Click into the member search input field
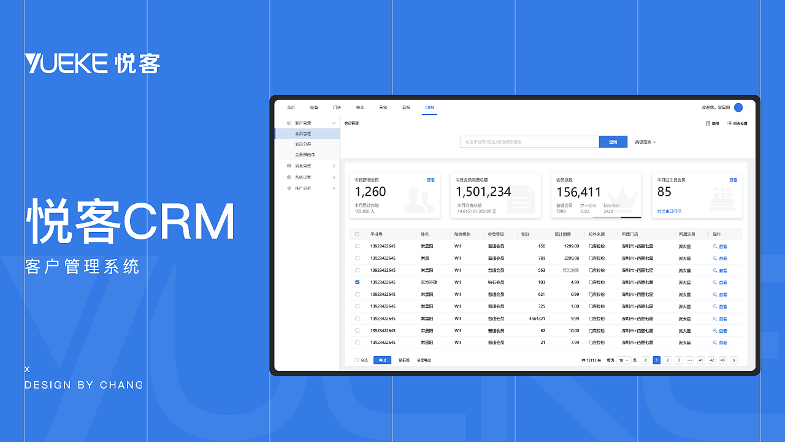Viewport: 785px width, 442px height. click(x=529, y=142)
